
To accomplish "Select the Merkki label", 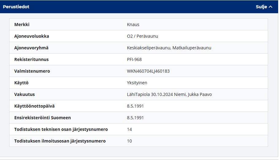I will pyautogui.click(x=22, y=25).
